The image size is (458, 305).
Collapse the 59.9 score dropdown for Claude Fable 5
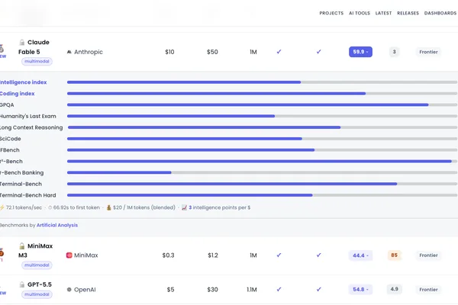[360, 52]
